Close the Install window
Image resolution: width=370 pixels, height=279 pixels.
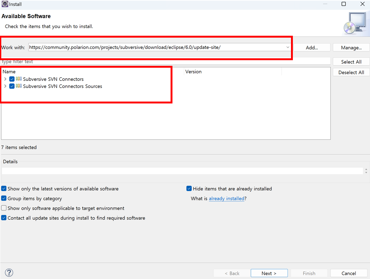362,4
